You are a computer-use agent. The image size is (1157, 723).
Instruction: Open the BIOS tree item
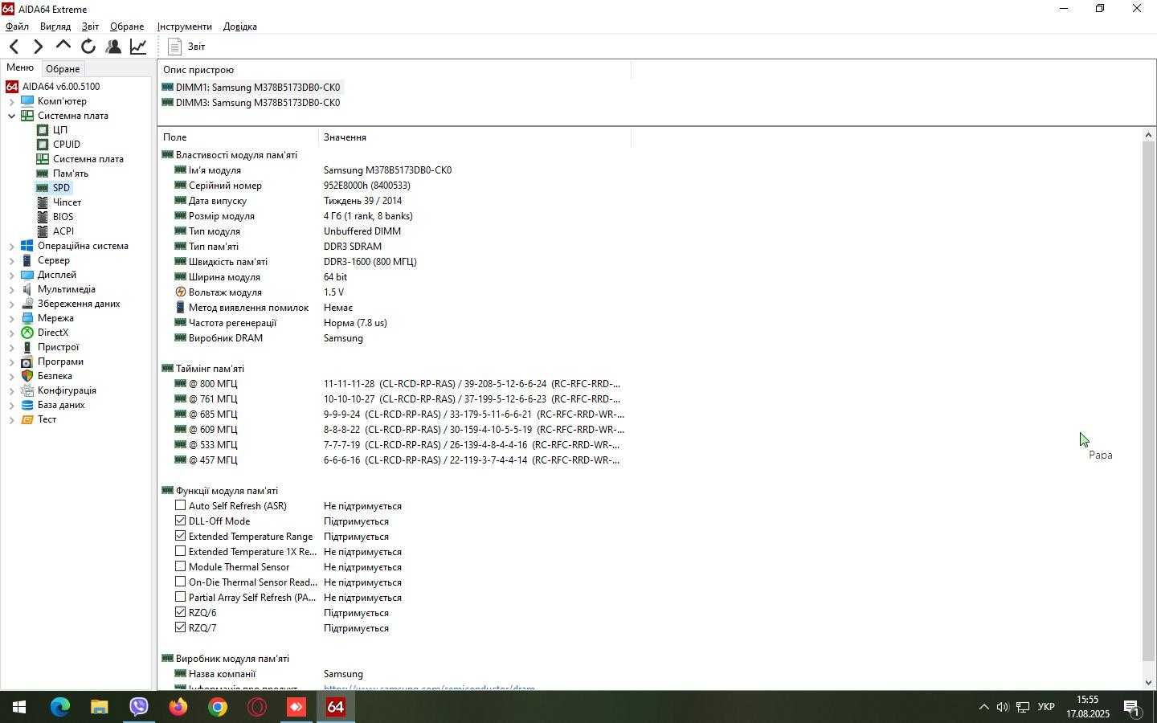[63, 217]
